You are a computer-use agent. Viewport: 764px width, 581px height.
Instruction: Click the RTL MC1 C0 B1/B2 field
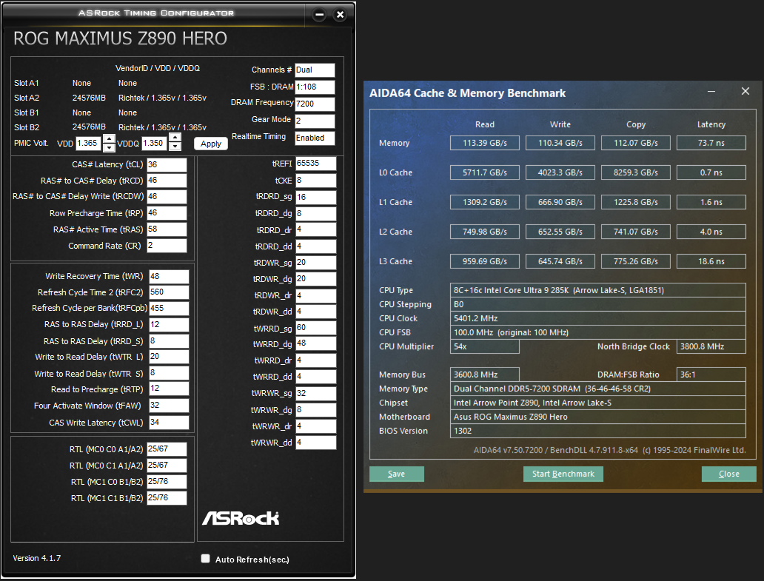tap(167, 482)
